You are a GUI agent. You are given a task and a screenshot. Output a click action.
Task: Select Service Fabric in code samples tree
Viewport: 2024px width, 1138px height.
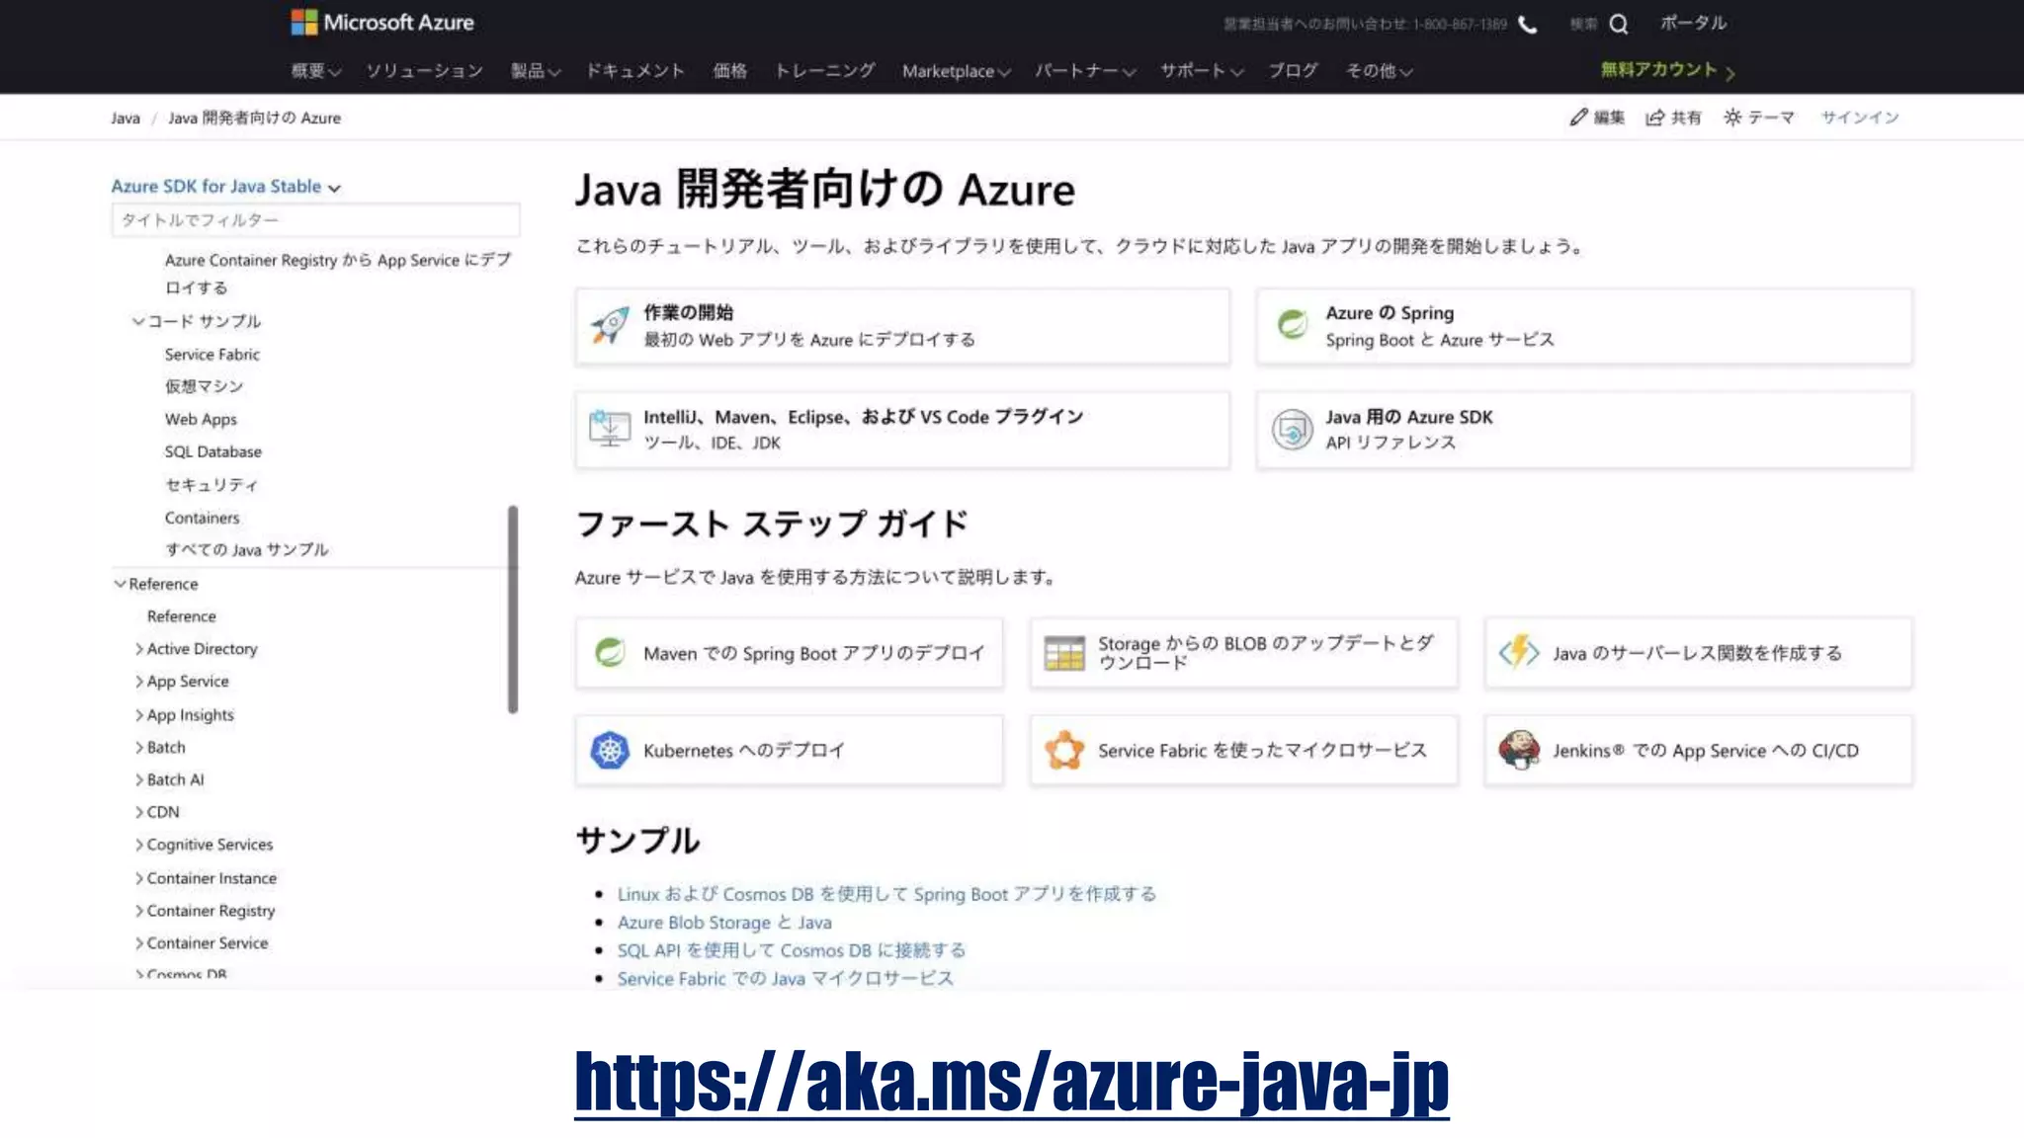pos(212,354)
